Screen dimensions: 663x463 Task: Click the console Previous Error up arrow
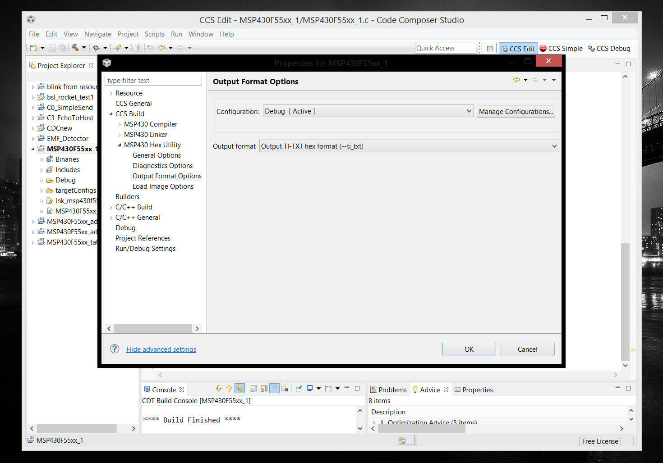coord(229,388)
